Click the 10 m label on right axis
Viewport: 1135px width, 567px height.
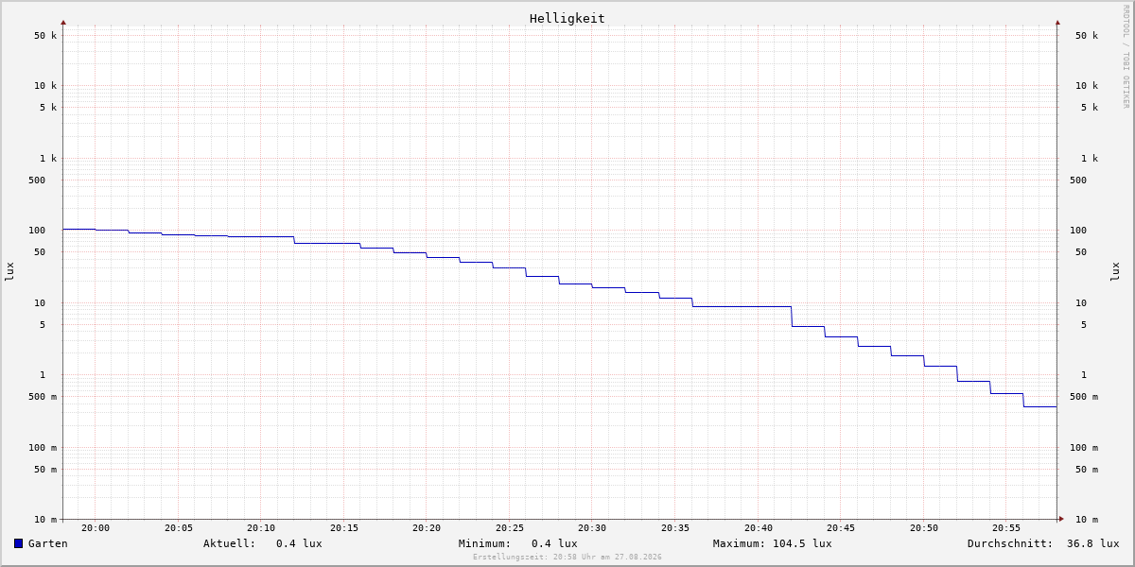tap(1087, 520)
